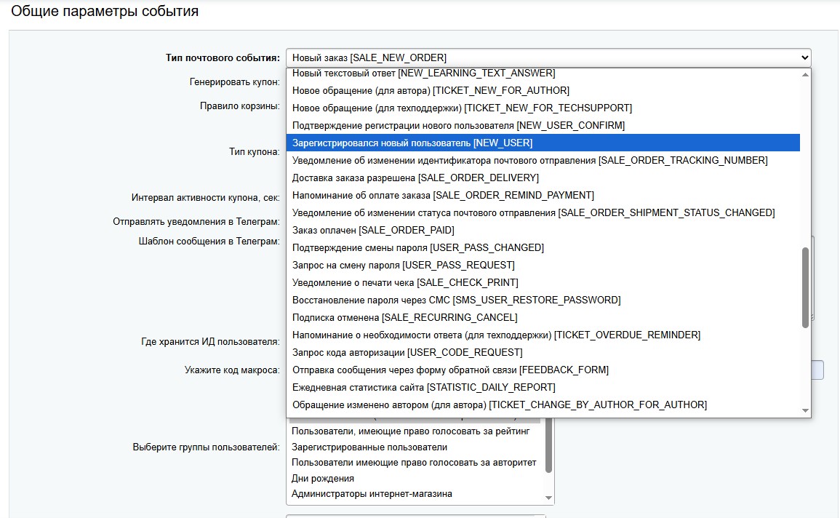
Task: Select 'Подписка отменена [SALE_RECURRING_CANCEL]' item
Action: pyautogui.click(x=404, y=317)
